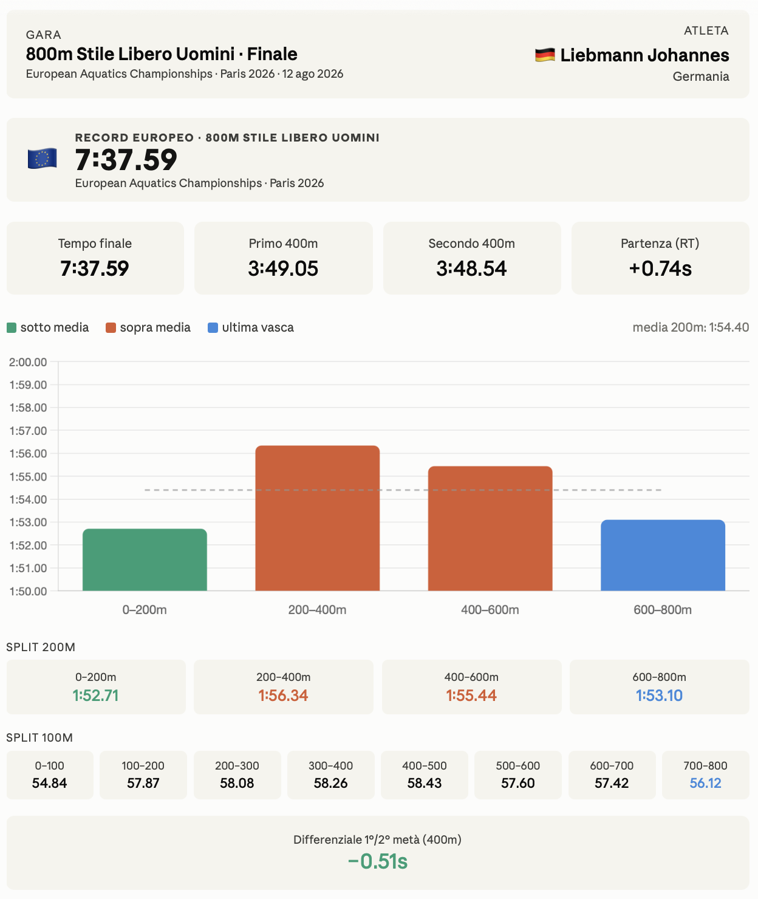
Task: Click the 2:00.00 axis label
Action: [28, 362]
